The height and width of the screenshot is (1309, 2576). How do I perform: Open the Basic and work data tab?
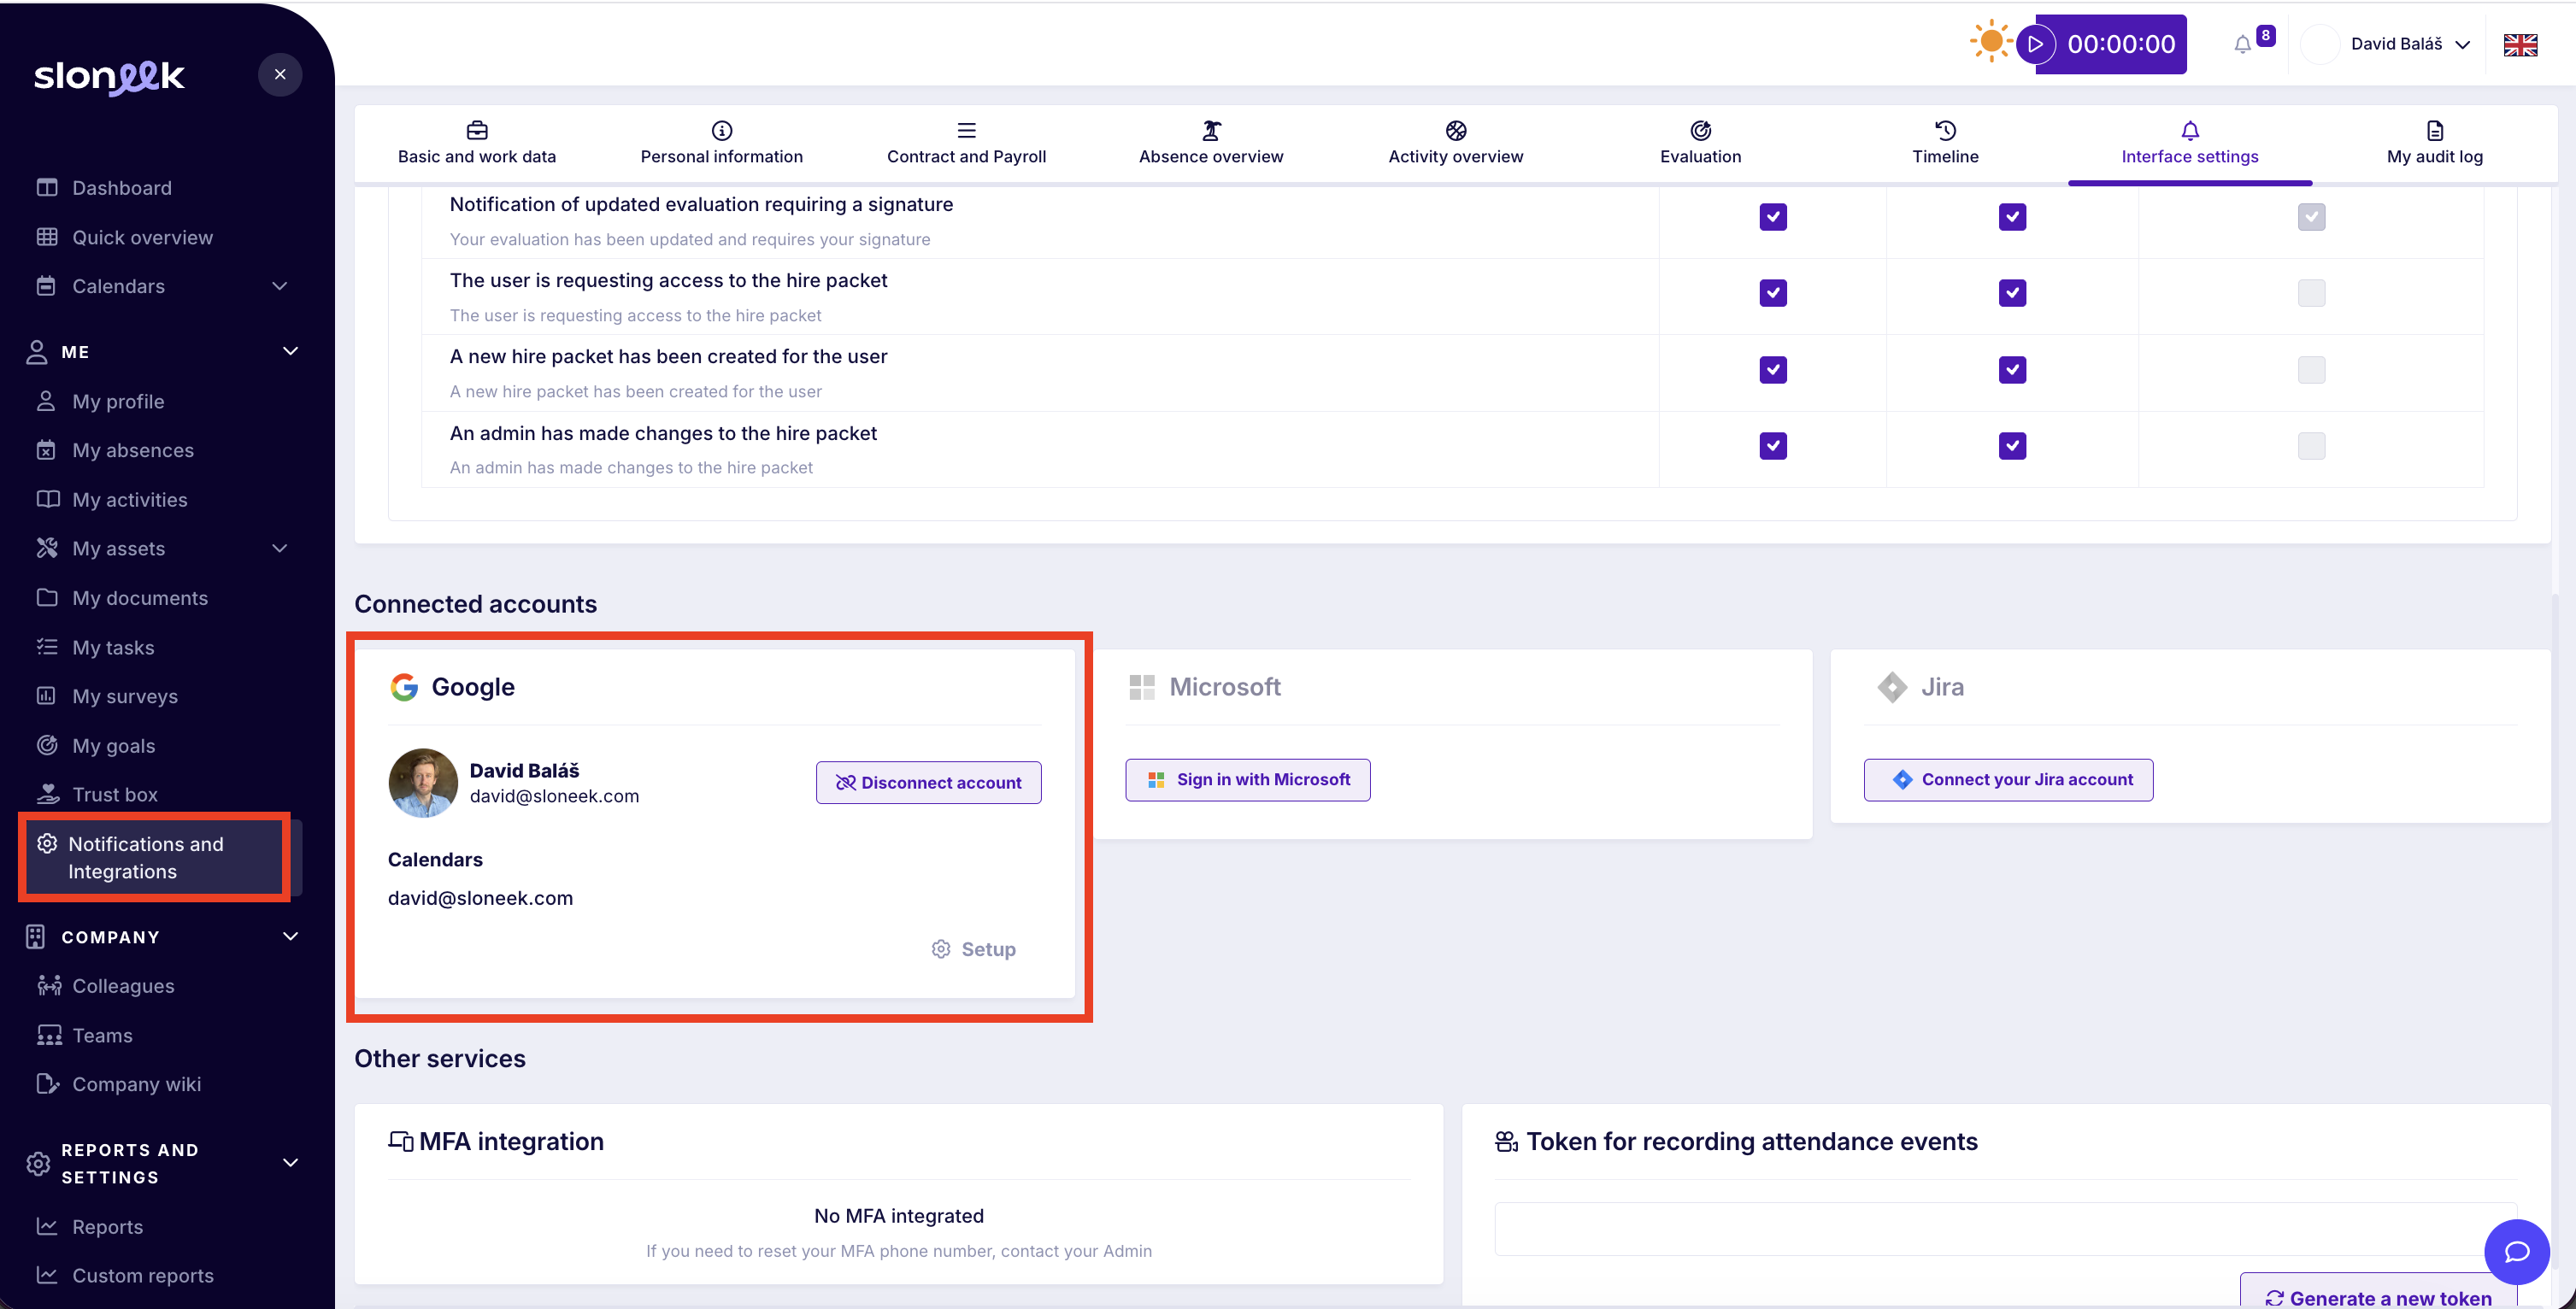477,144
